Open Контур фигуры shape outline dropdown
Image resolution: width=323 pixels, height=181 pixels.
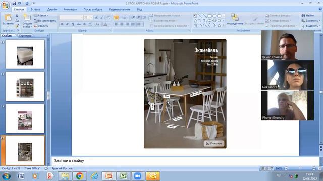click(x=278, y=21)
